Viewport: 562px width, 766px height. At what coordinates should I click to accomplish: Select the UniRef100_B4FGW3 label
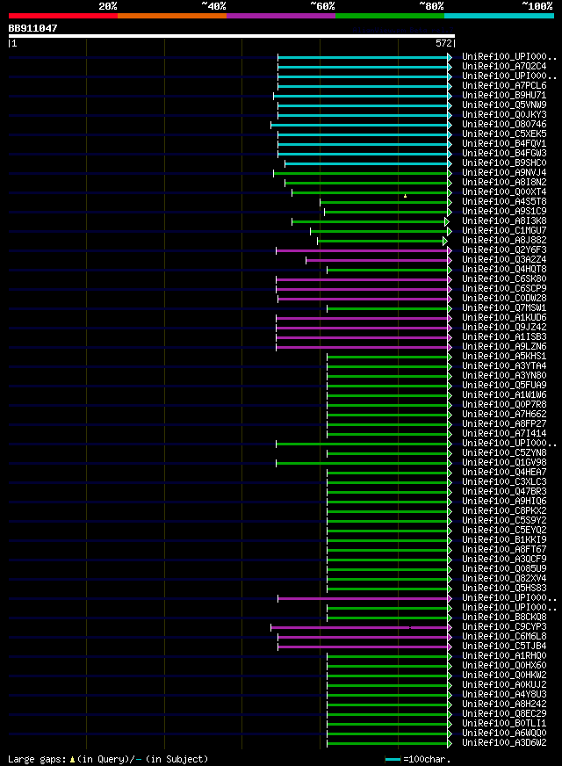point(504,154)
